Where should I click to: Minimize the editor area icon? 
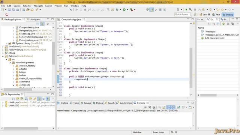coord(188,19)
